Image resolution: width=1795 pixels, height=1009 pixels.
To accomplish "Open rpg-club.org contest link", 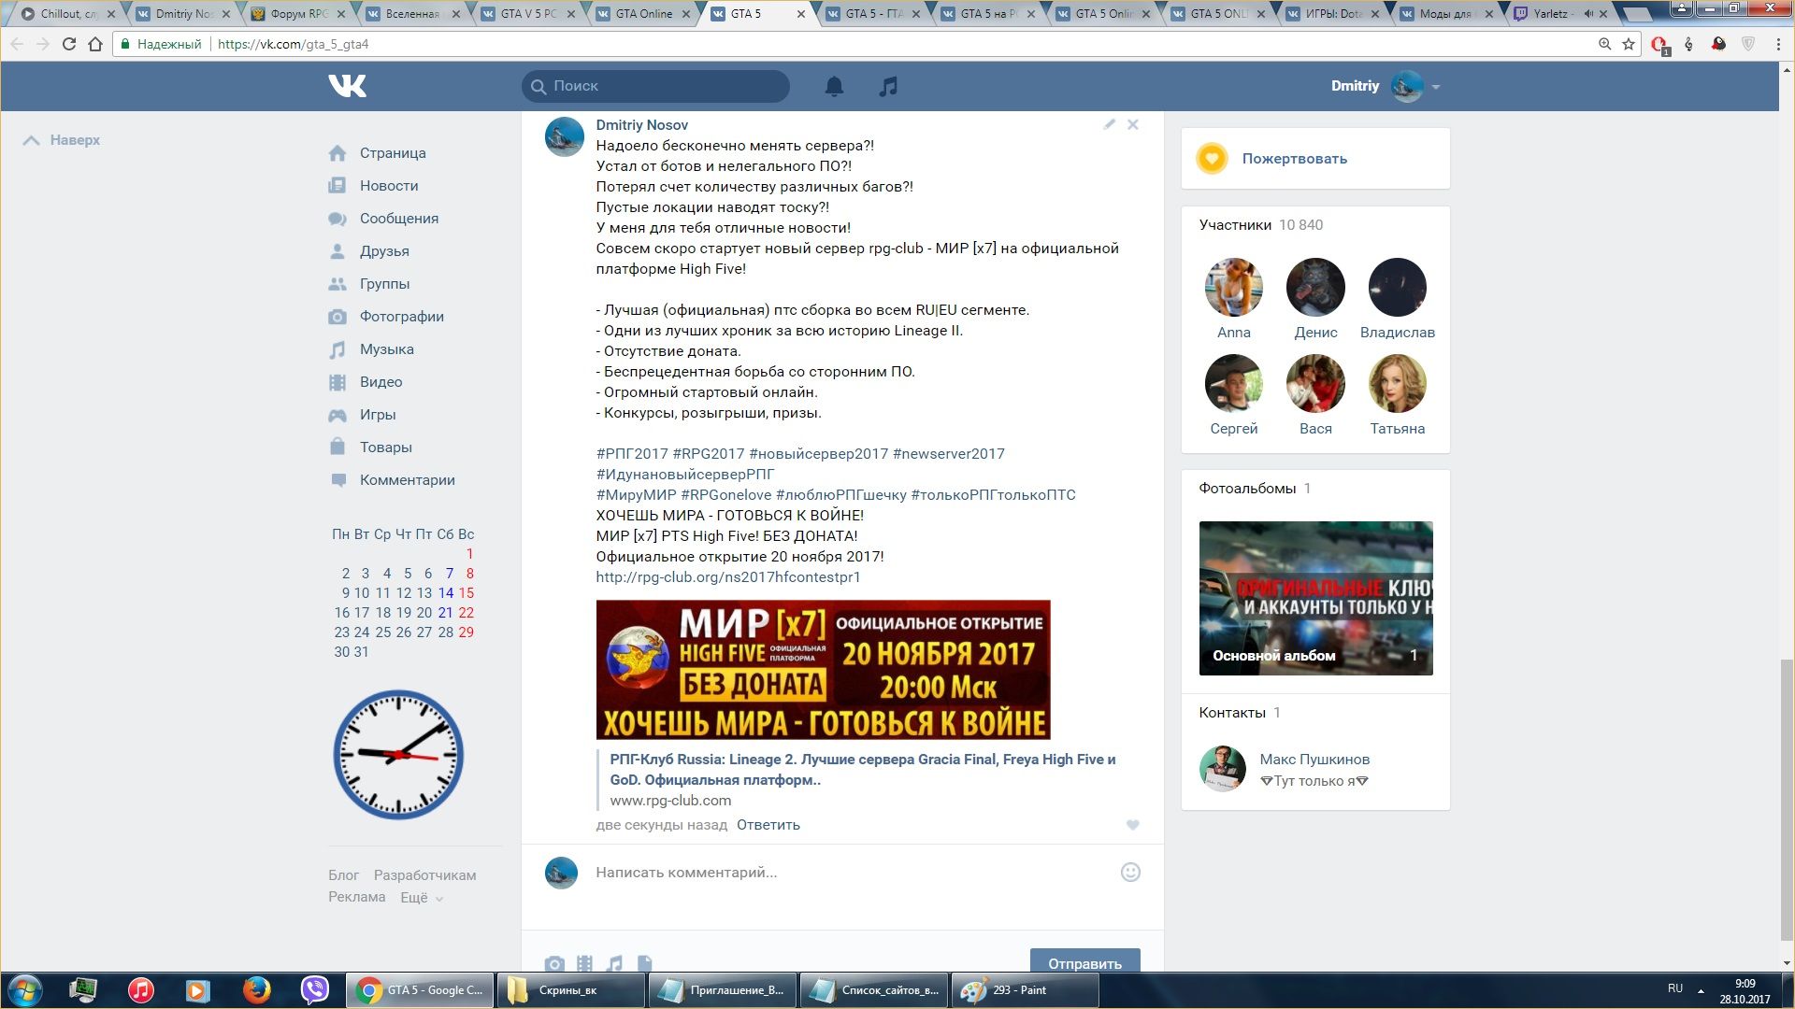I will (x=727, y=577).
